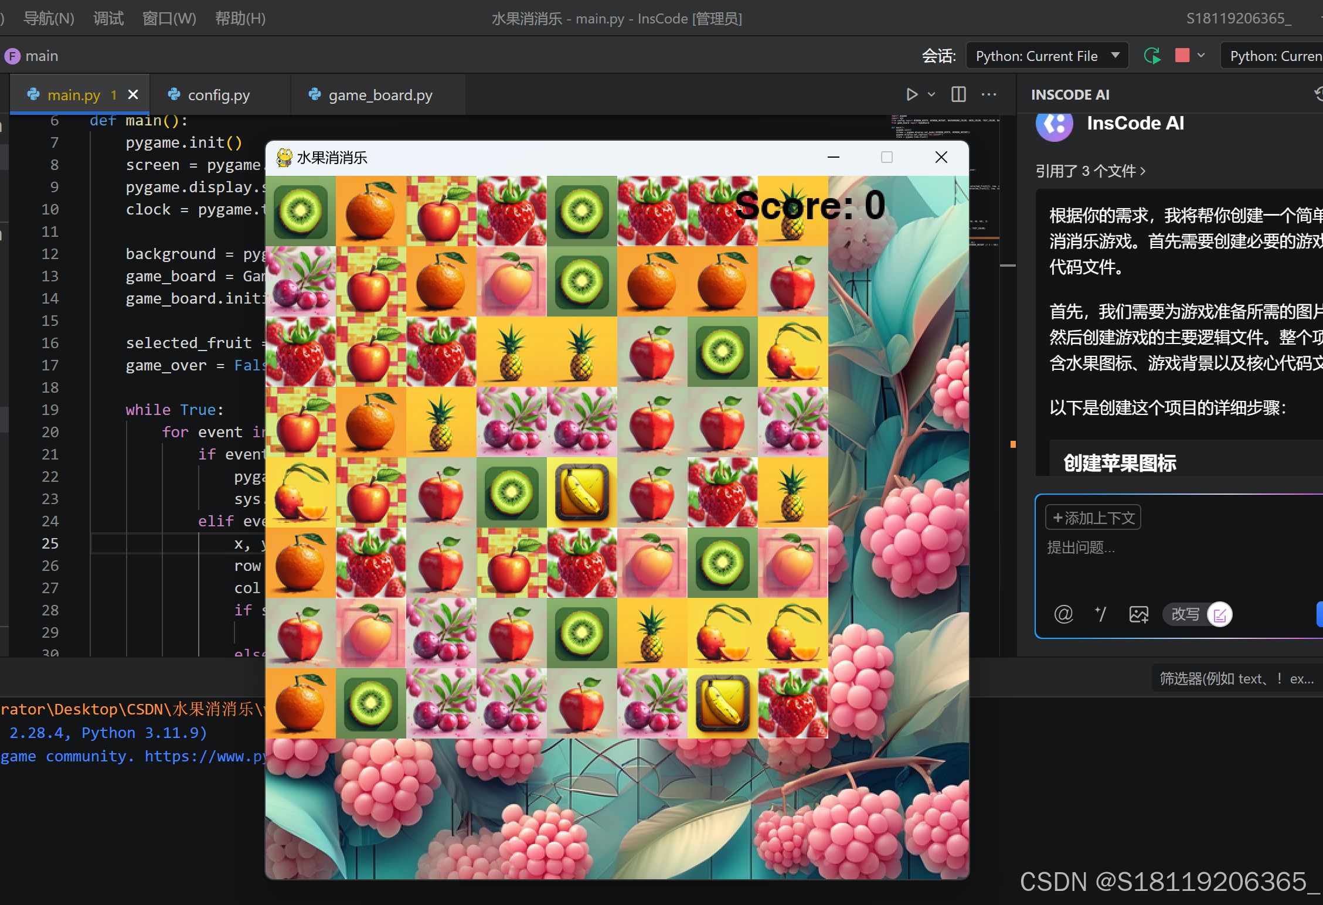Click the @ mention icon in AI chat
Viewport: 1323px width, 905px height.
(1063, 614)
